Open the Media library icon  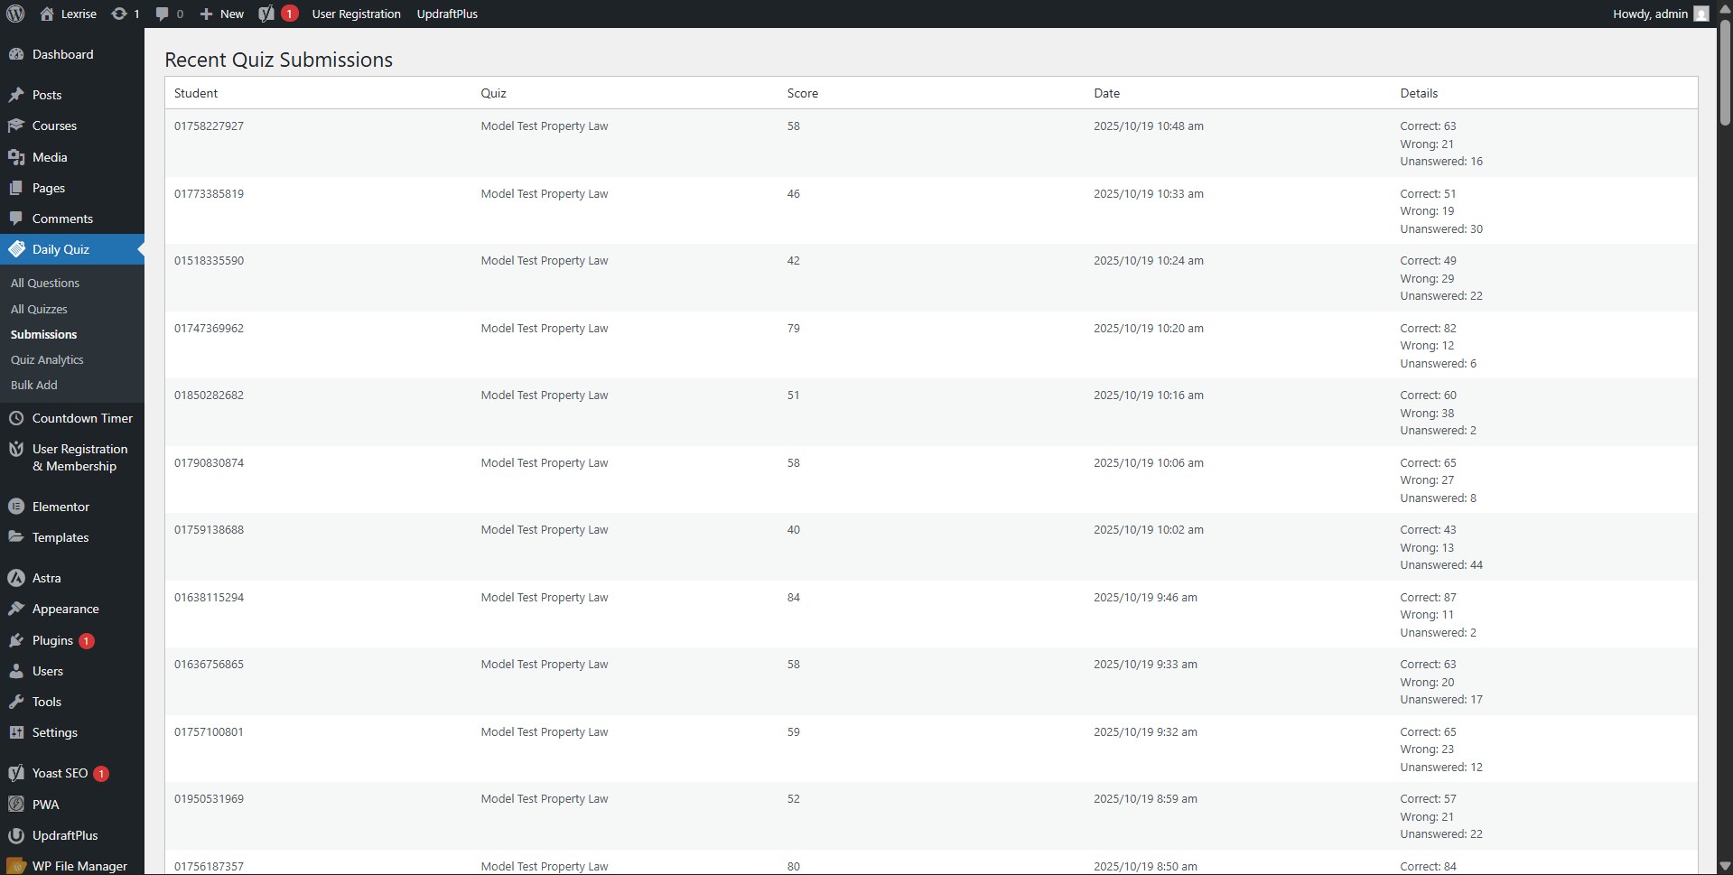pos(16,157)
